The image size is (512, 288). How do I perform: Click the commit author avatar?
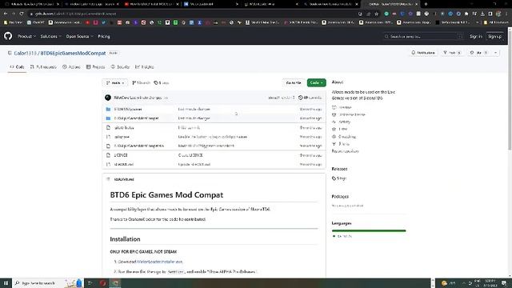tap(108, 98)
